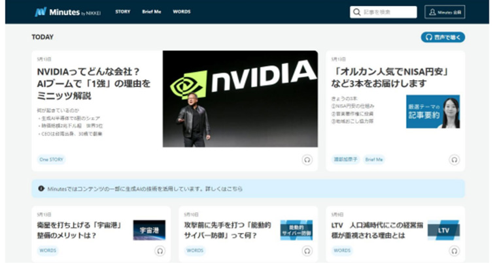
Task: Click the blue listen-by-audio button
Action: coord(443,37)
